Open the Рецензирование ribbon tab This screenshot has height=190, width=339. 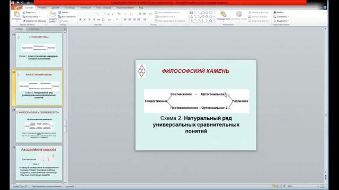pyautogui.click(x=125, y=8)
